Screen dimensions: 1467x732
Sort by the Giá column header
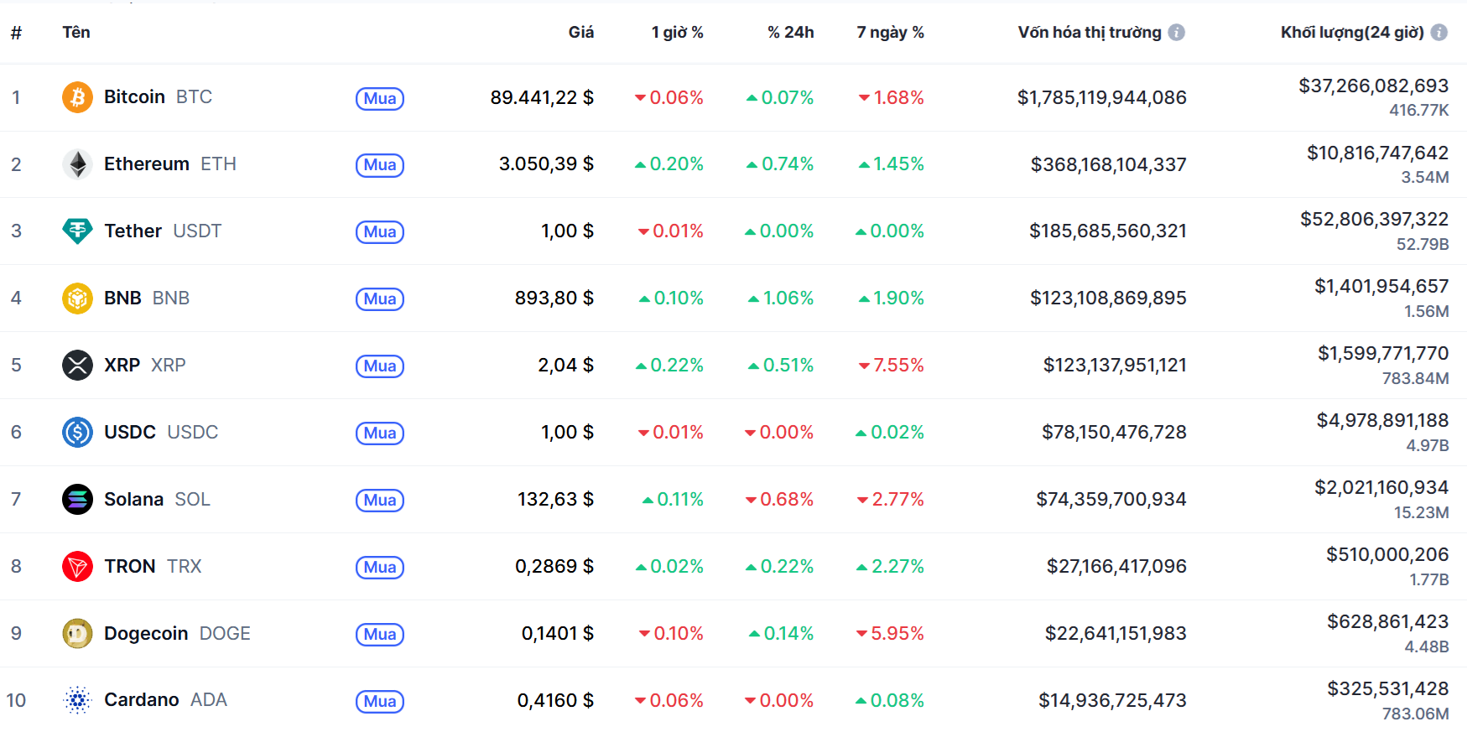[581, 32]
